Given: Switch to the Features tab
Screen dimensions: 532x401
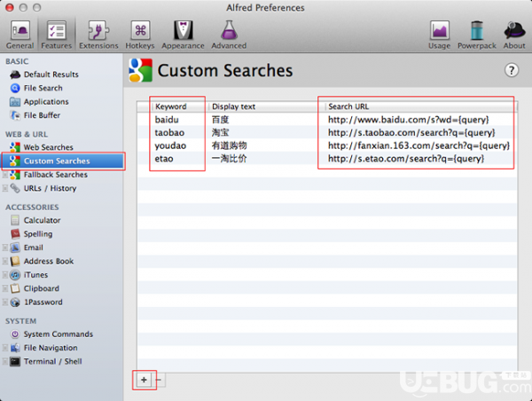Looking at the screenshot, I should (57, 35).
